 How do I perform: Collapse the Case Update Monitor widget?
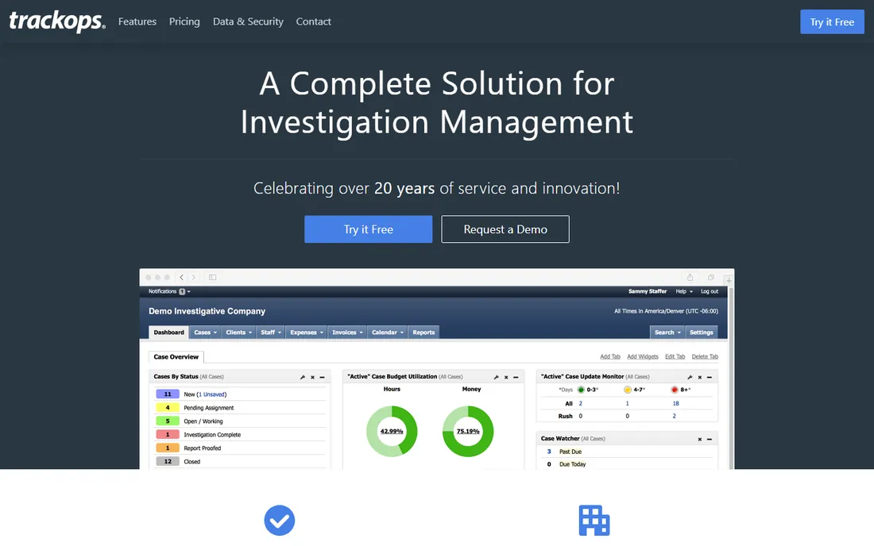coord(710,377)
